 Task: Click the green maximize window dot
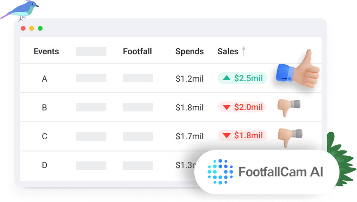[40, 28]
